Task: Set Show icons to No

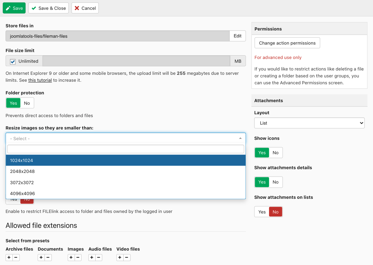Action: pyautogui.click(x=275, y=153)
